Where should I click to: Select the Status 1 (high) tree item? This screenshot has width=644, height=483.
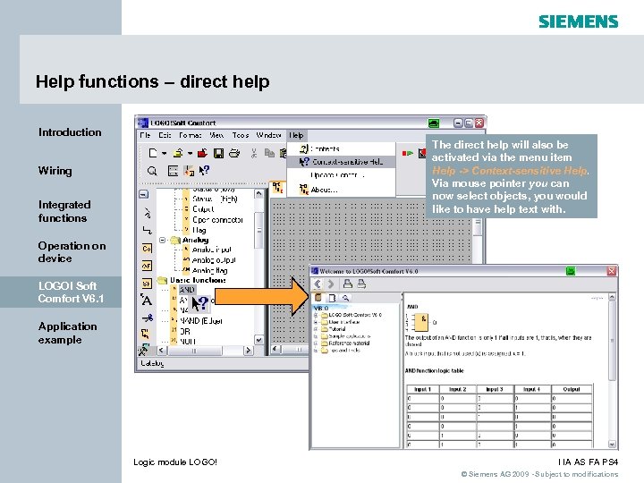coord(215,199)
